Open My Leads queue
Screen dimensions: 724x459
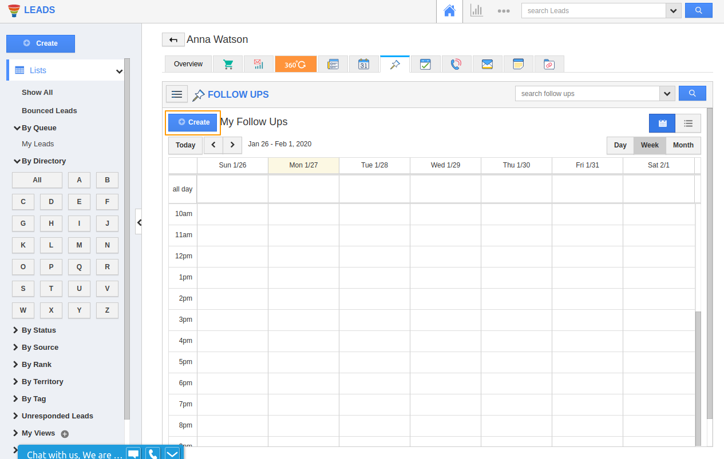(x=38, y=144)
